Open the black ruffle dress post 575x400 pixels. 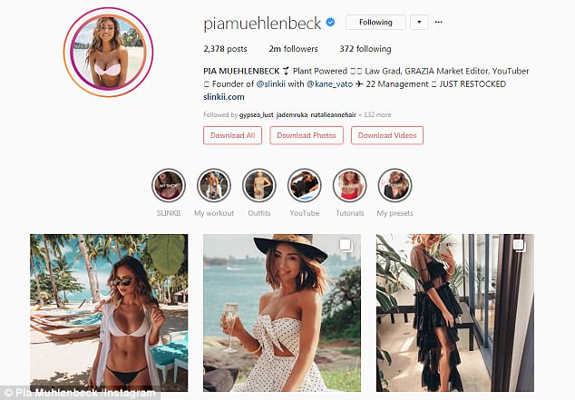pos(455,313)
